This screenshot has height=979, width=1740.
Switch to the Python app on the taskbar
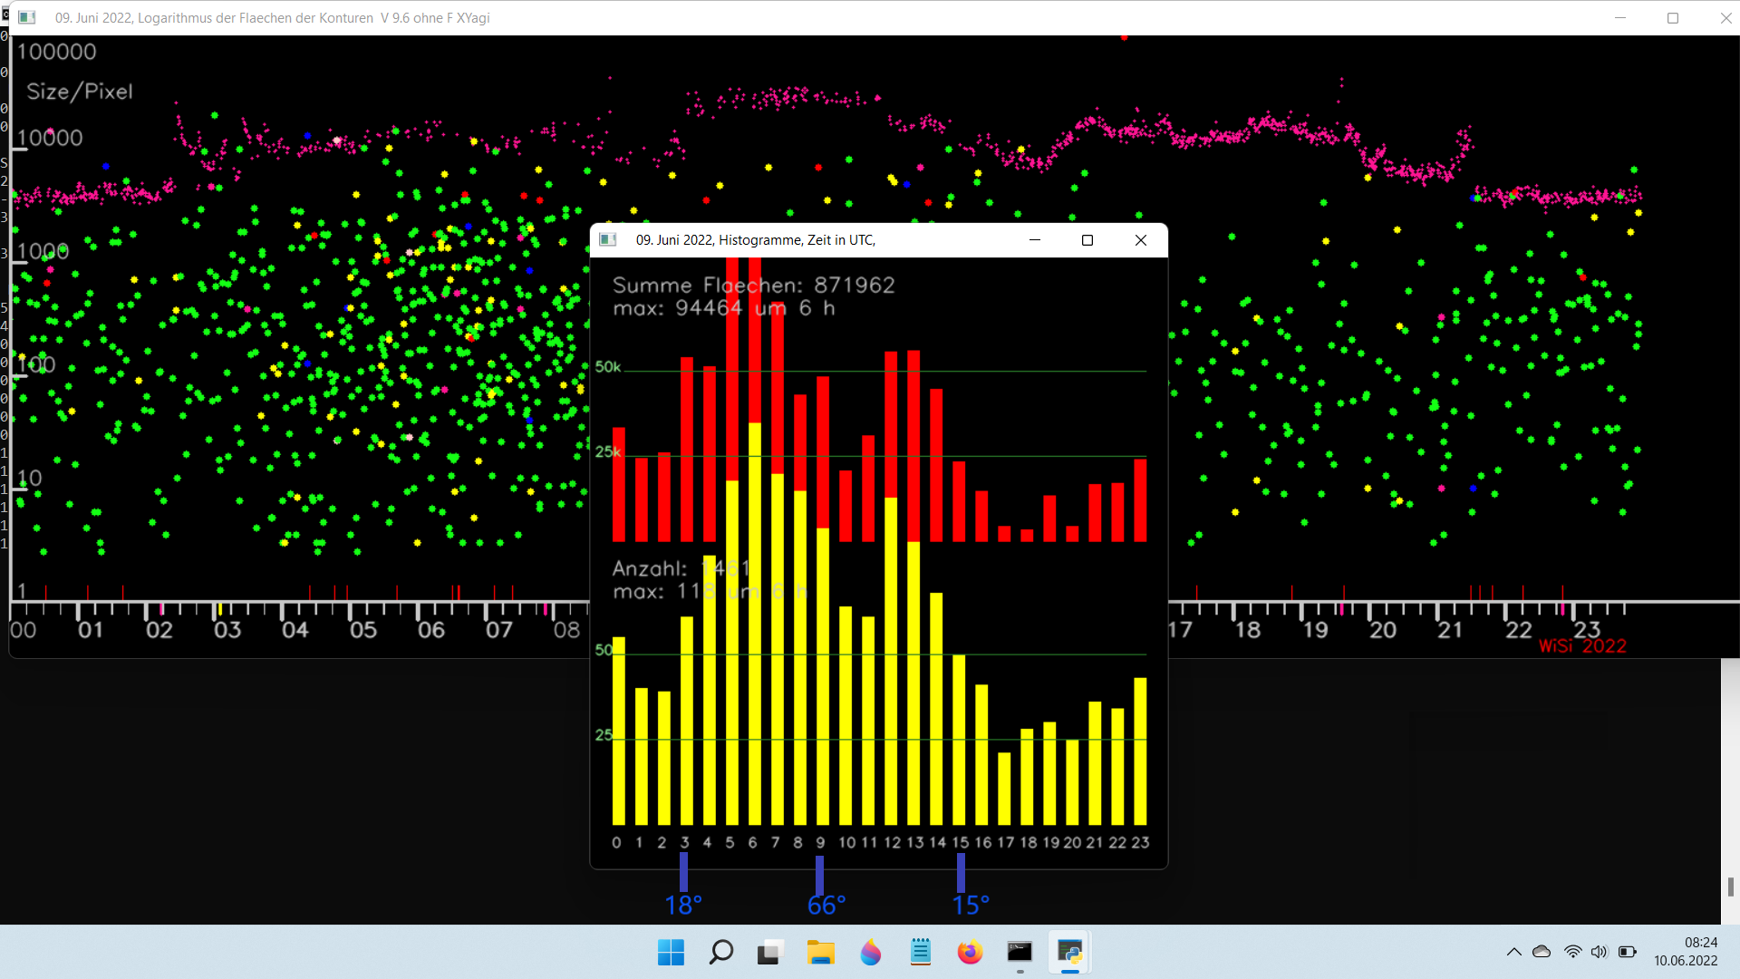pos(1069,953)
